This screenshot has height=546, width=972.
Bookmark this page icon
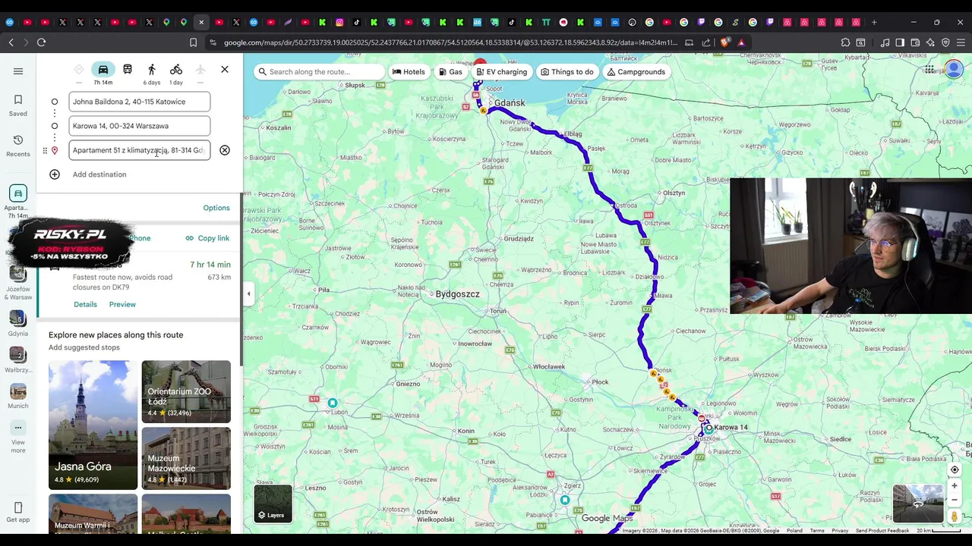pos(193,42)
